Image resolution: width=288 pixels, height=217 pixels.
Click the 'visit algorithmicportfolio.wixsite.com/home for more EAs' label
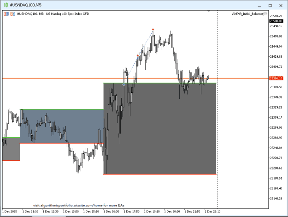point(79,205)
